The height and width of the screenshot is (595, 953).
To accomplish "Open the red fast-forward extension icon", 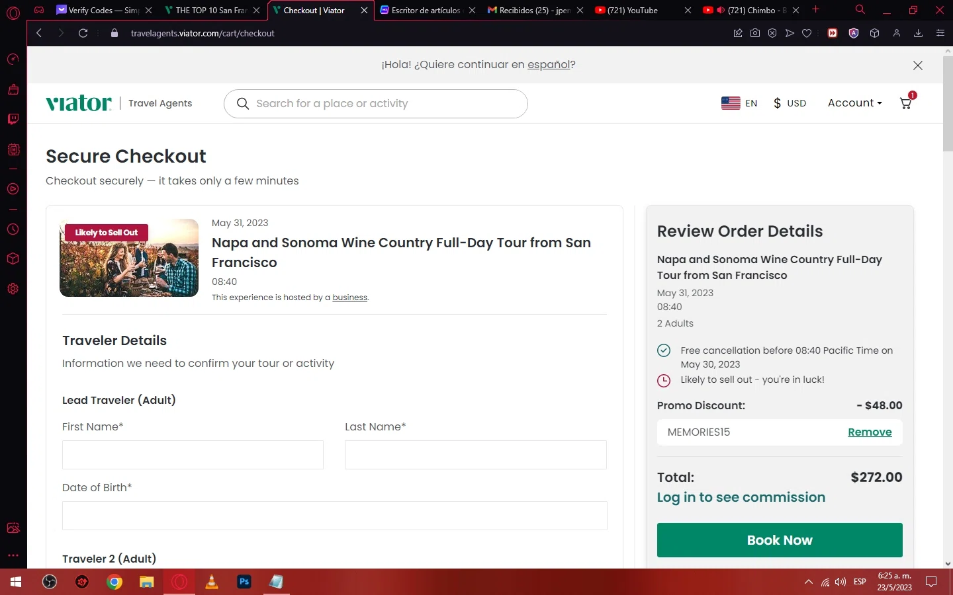I will [833, 33].
